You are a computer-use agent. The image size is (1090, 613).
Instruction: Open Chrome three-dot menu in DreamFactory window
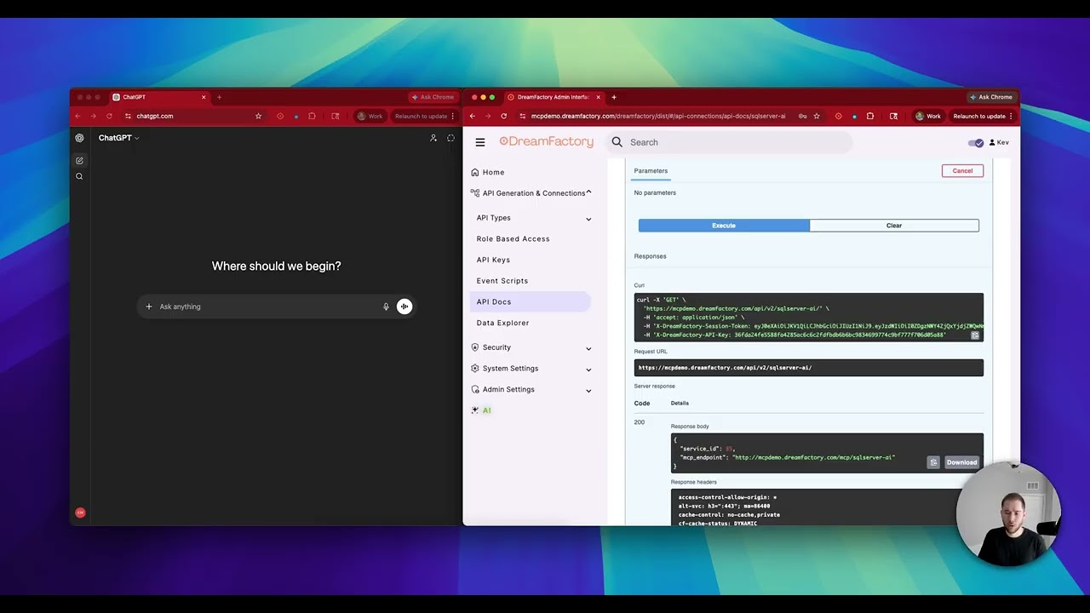[x=1011, y=116]
